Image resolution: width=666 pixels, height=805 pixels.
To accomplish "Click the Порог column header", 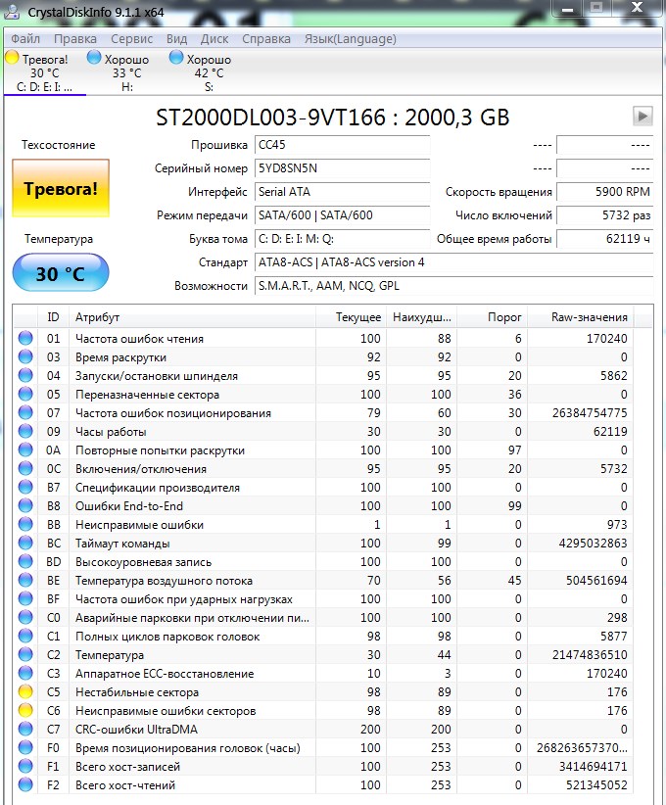I will point(492,317).
